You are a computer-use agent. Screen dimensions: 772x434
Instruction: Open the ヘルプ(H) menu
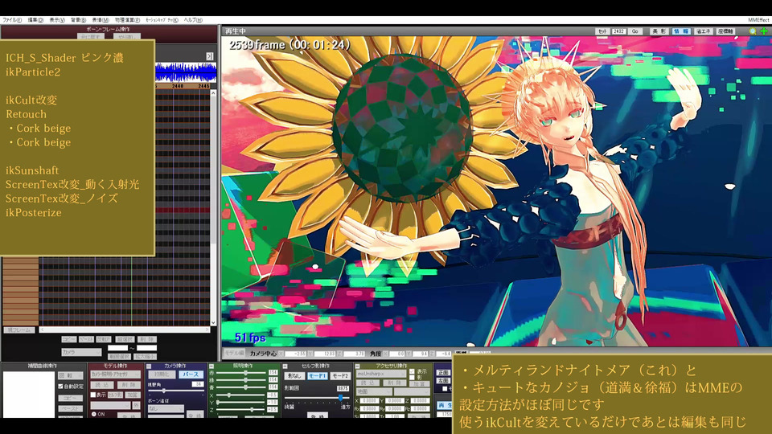point(193,20)
